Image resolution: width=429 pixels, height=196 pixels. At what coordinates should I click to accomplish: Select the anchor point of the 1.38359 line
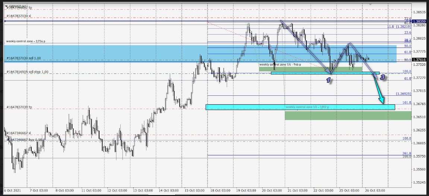point(5,22)
